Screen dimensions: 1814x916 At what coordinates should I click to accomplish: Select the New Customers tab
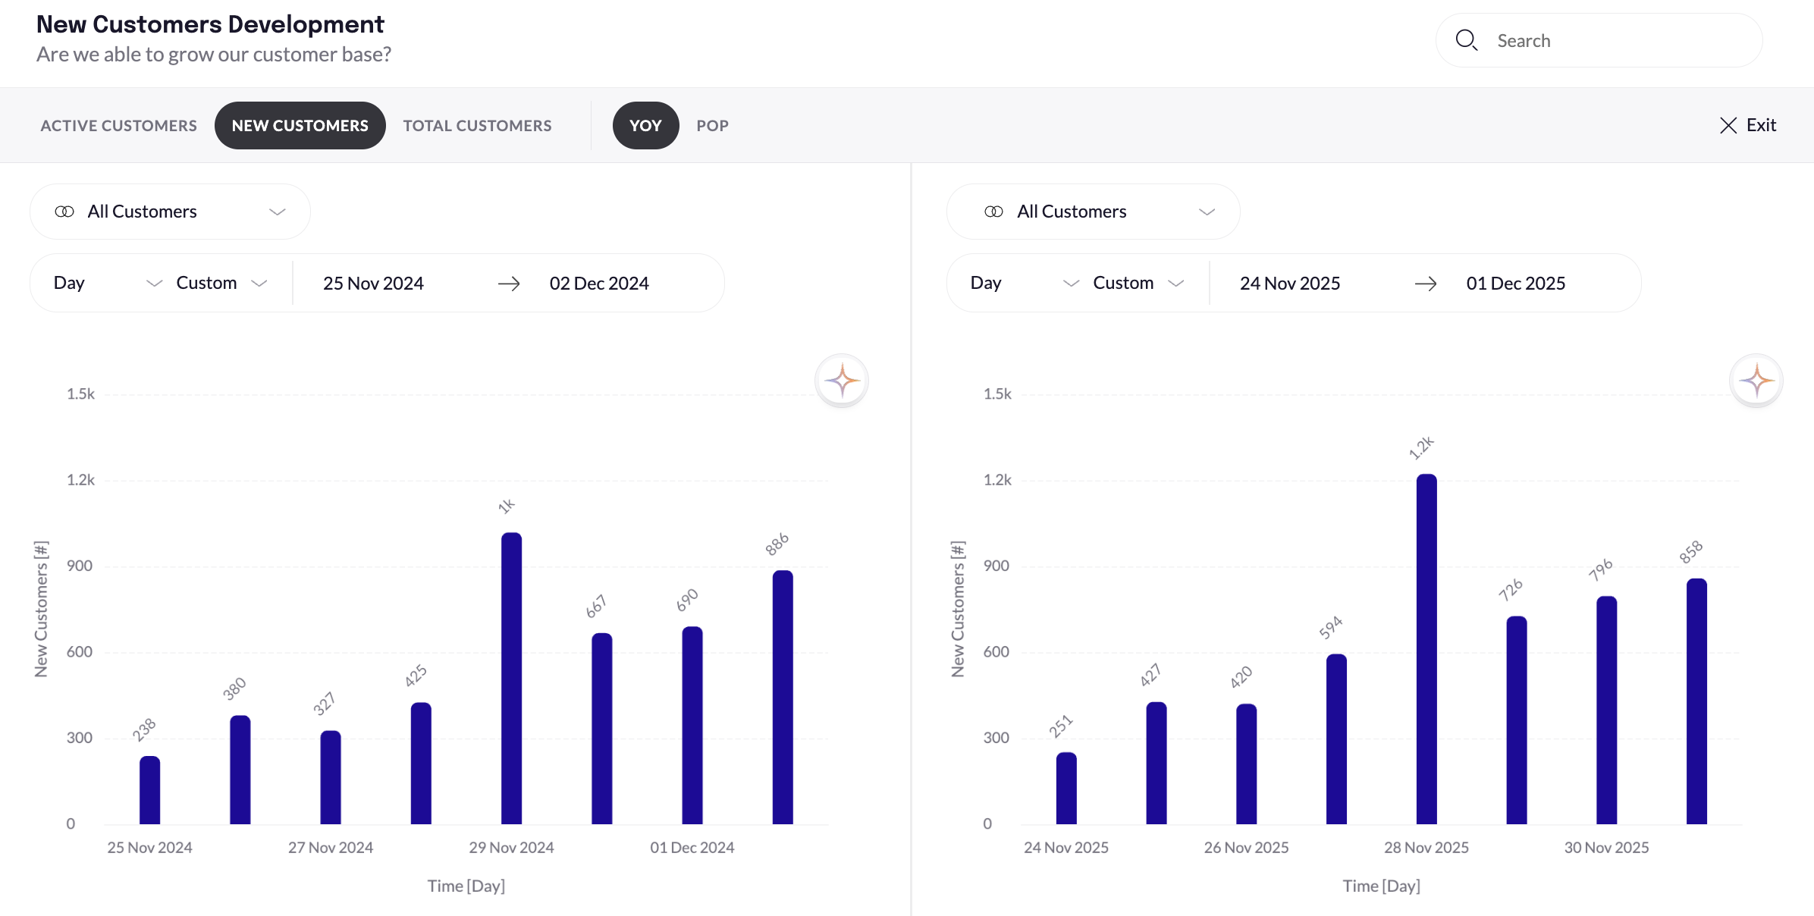300,126
